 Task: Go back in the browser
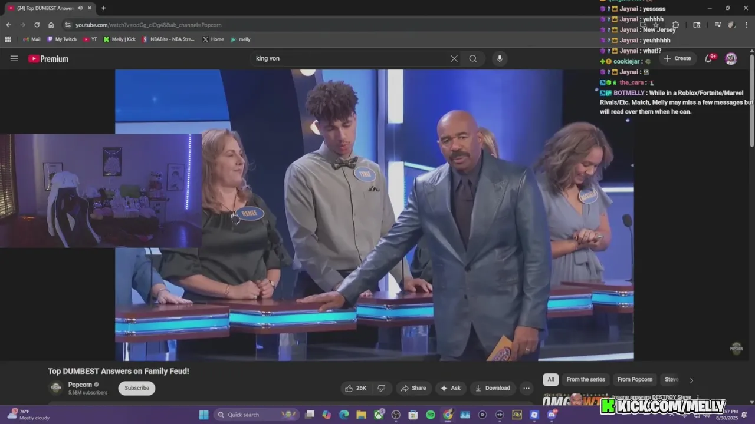(x=8, y=25)
